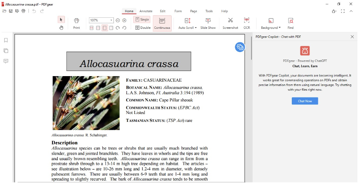Close the PDFgear Copilot panel

pos(352,37)
